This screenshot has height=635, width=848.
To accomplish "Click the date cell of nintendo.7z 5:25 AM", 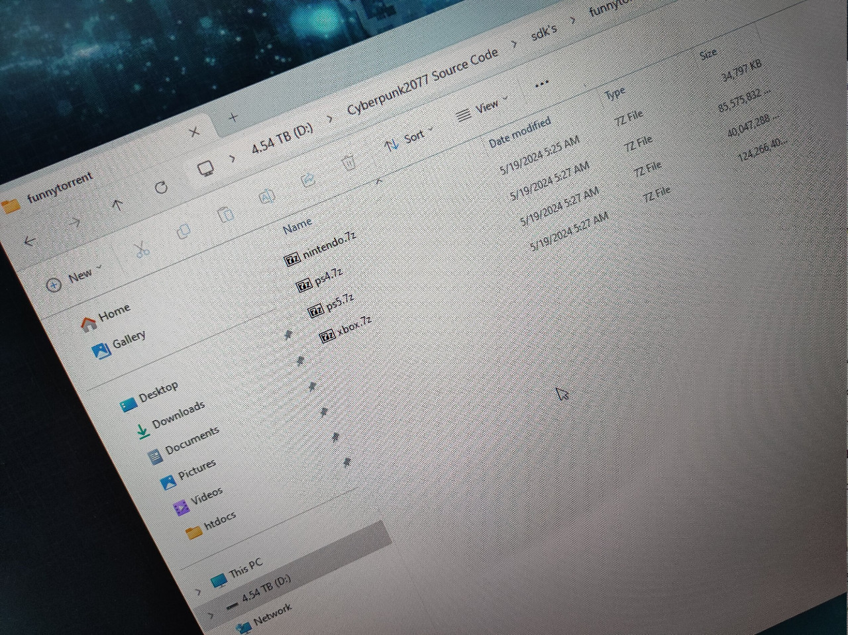I will (539, 156).
